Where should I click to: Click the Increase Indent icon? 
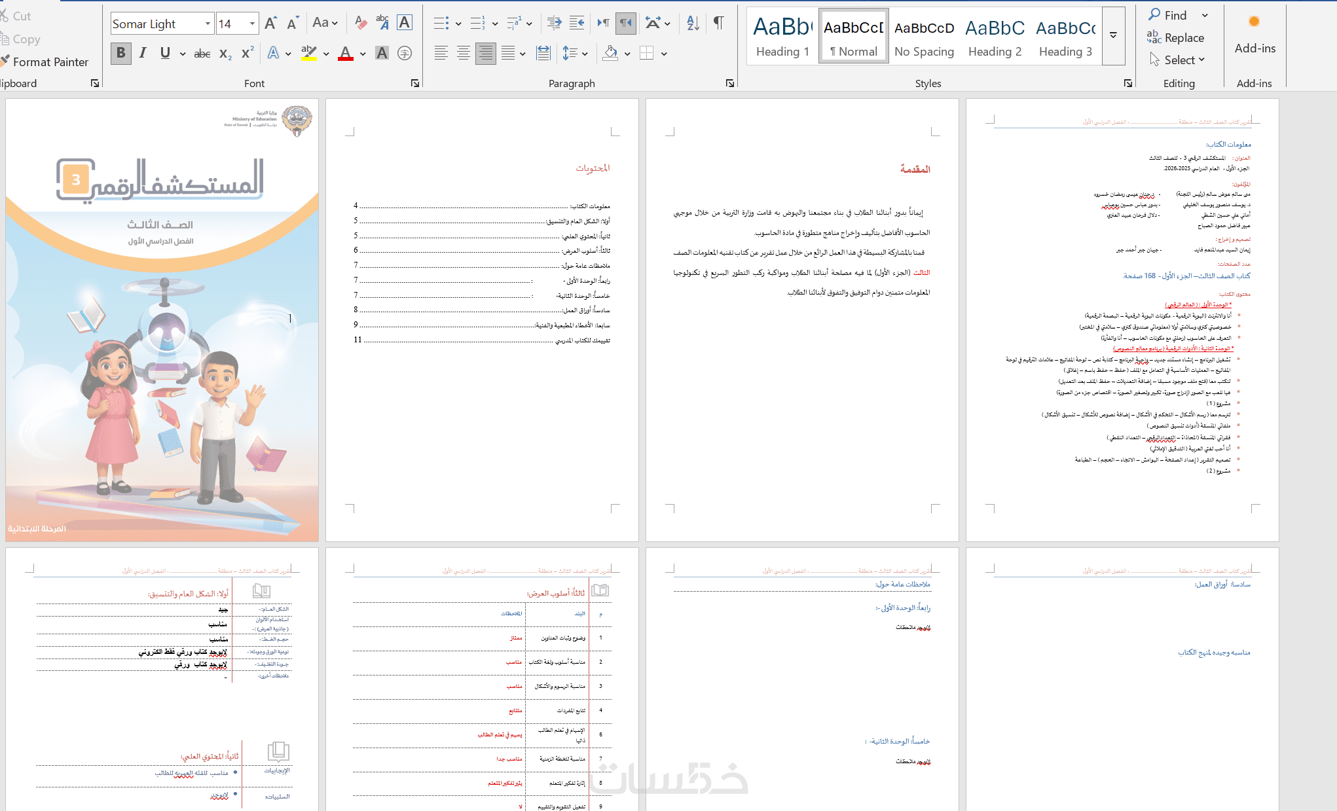point(576,24)
